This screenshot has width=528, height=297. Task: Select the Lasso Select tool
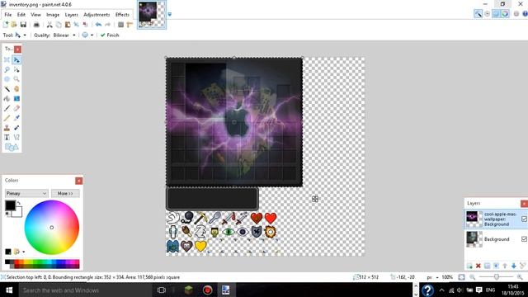(7, 69)
